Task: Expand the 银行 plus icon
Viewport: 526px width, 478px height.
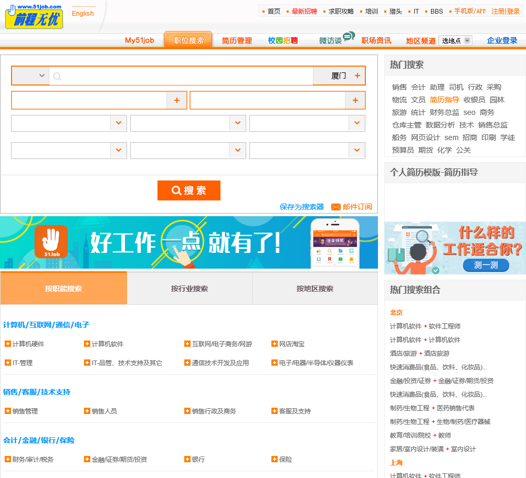Action: [187, 459]
